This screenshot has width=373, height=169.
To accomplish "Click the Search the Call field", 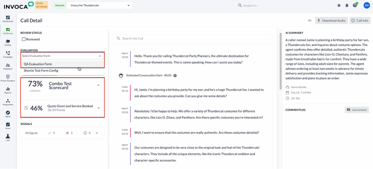I will point(194,38).
